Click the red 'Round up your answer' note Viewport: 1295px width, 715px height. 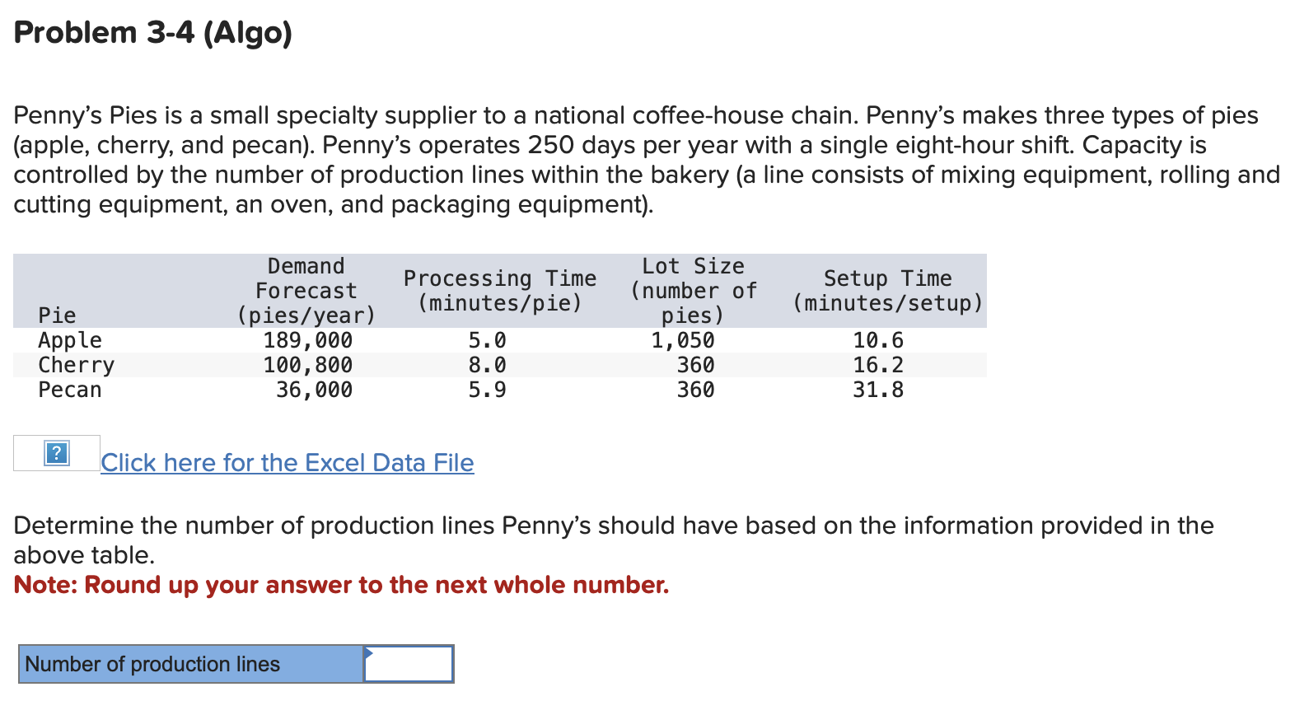[342, 585]
